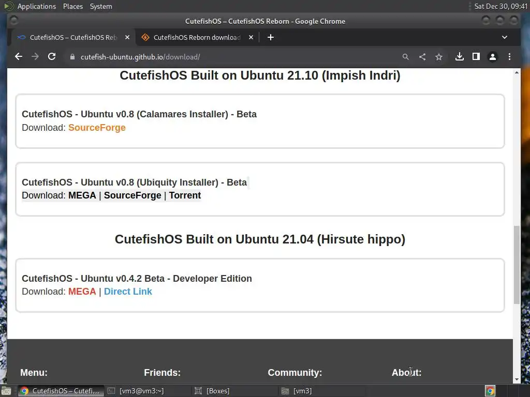Open Chrome downloads icon
530x397 pixels.
coord(460,57)
